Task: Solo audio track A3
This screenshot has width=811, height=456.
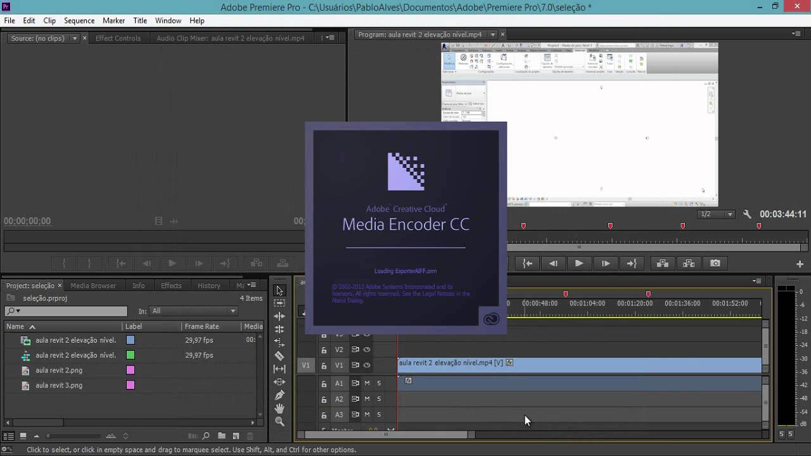Action: click(x=379, y=415)
